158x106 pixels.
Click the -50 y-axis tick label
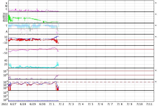click(x=5, y=53)
